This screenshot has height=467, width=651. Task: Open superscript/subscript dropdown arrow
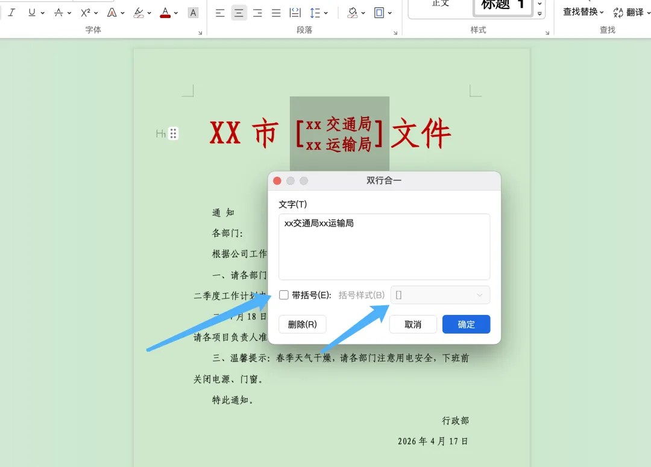tap(96, 13)
